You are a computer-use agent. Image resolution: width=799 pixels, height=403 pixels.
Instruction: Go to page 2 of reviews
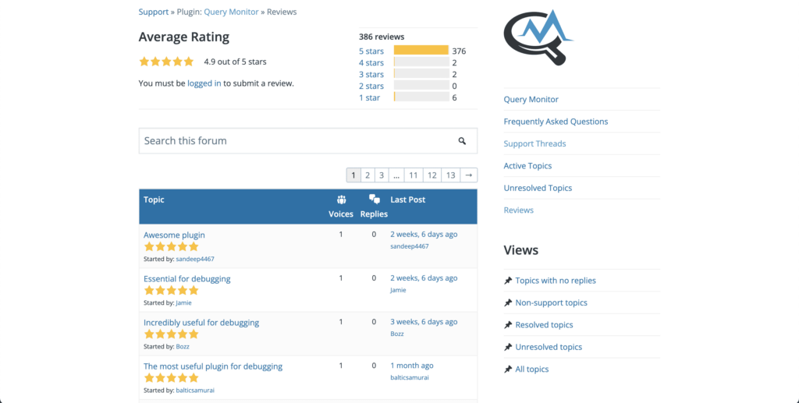click(x=367, y=175)
